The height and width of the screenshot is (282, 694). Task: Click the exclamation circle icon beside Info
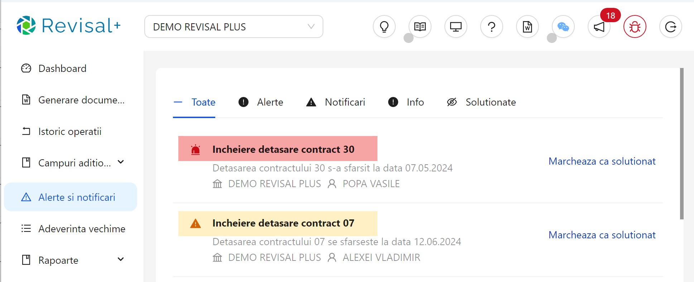(393, 102)
